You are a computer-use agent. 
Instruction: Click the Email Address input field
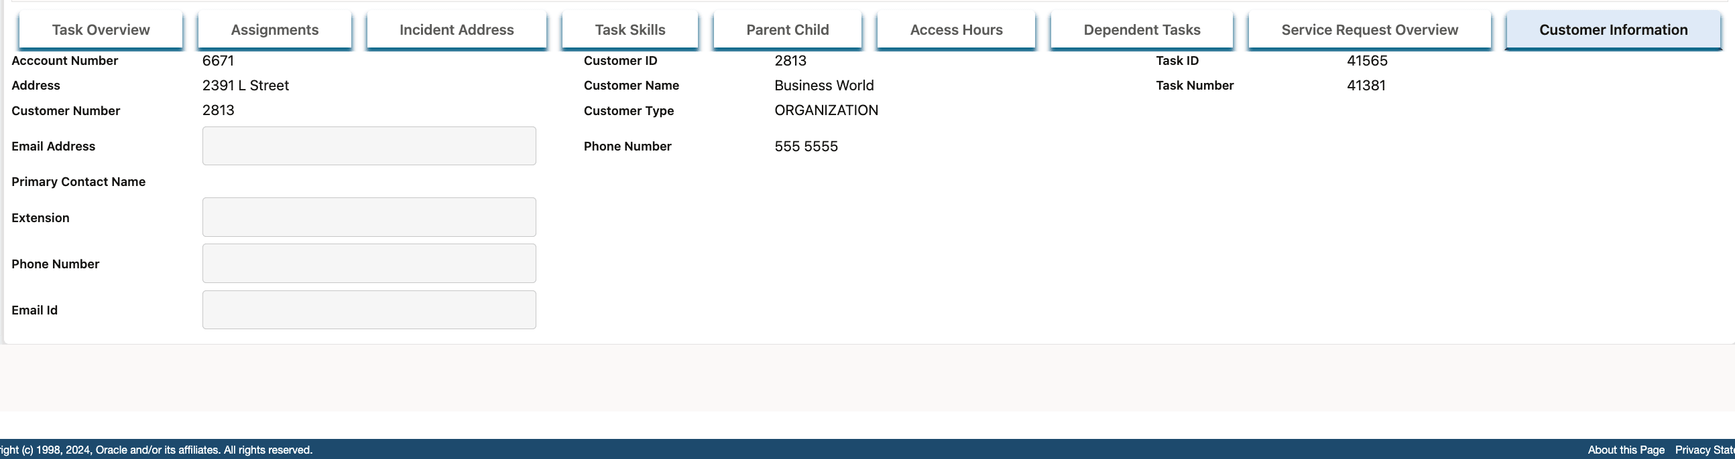point(369,146)
